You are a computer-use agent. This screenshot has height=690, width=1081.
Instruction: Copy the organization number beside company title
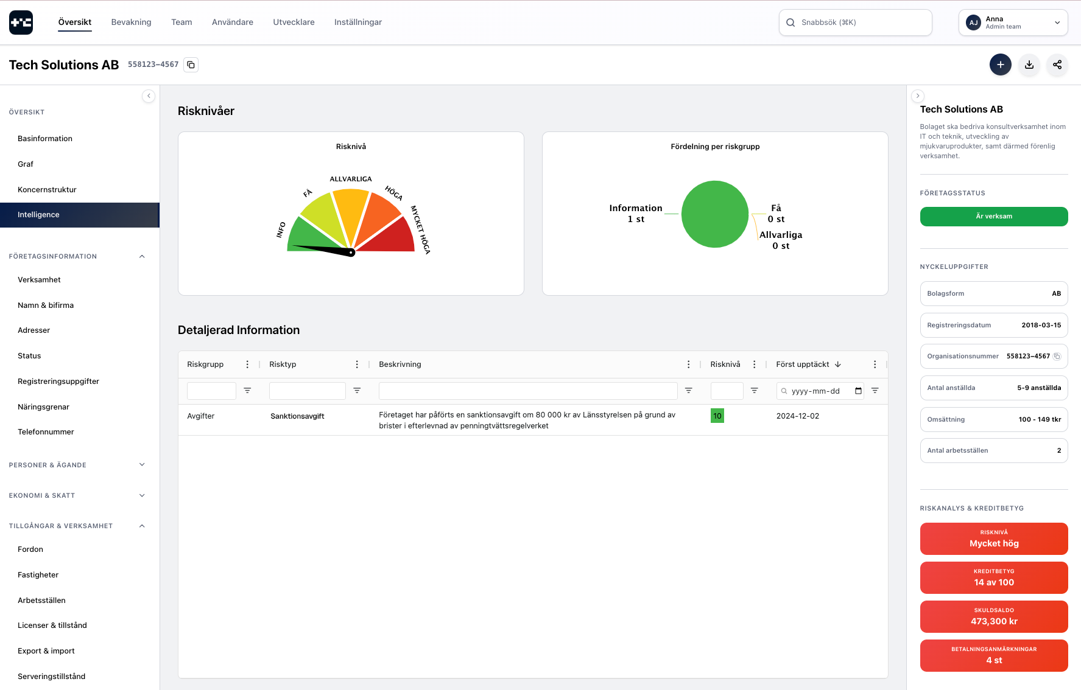coord(191,64)
